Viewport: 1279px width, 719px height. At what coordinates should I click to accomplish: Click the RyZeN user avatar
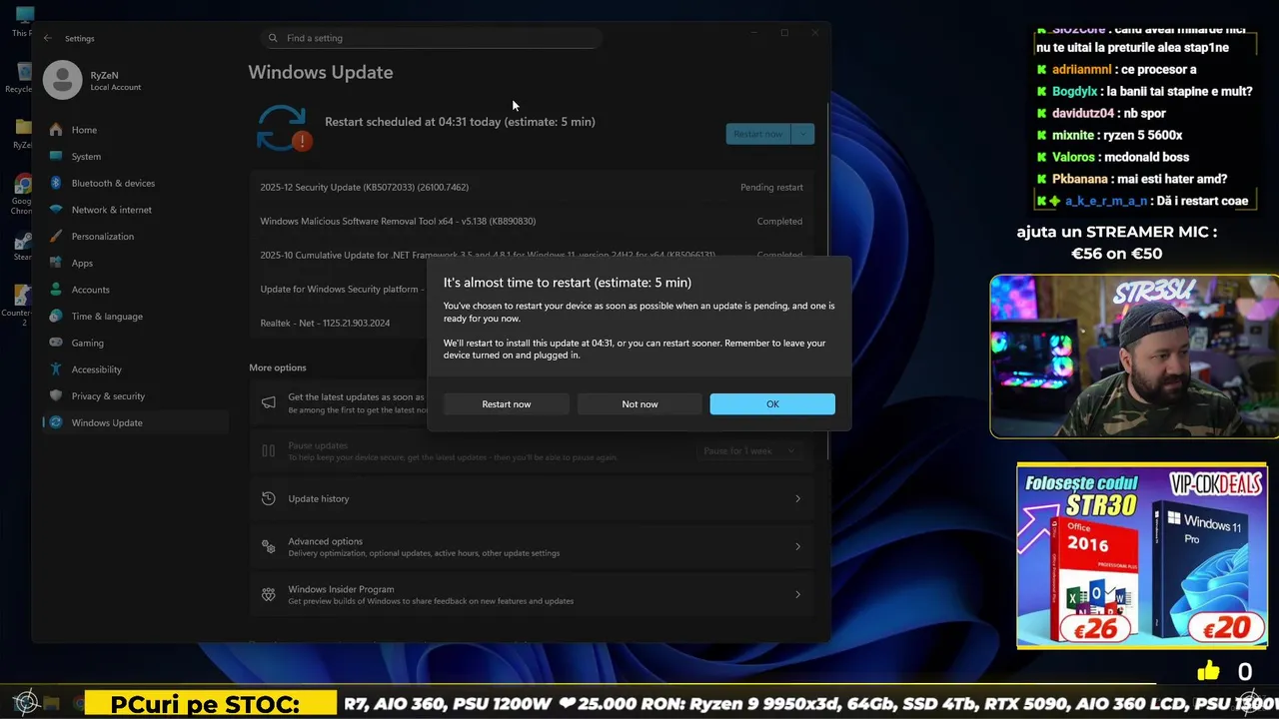point(62,80)
